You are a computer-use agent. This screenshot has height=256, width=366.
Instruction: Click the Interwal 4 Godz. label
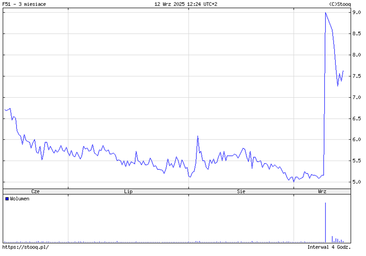(x=329, y=247)
